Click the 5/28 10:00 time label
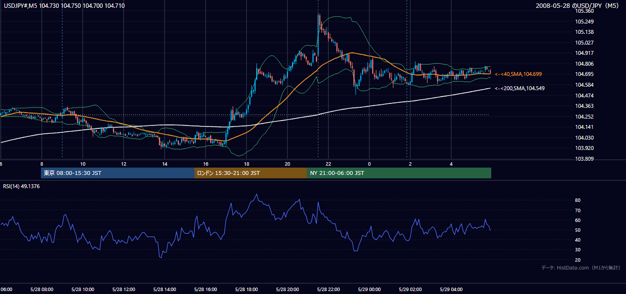 [x=83, y=289]
